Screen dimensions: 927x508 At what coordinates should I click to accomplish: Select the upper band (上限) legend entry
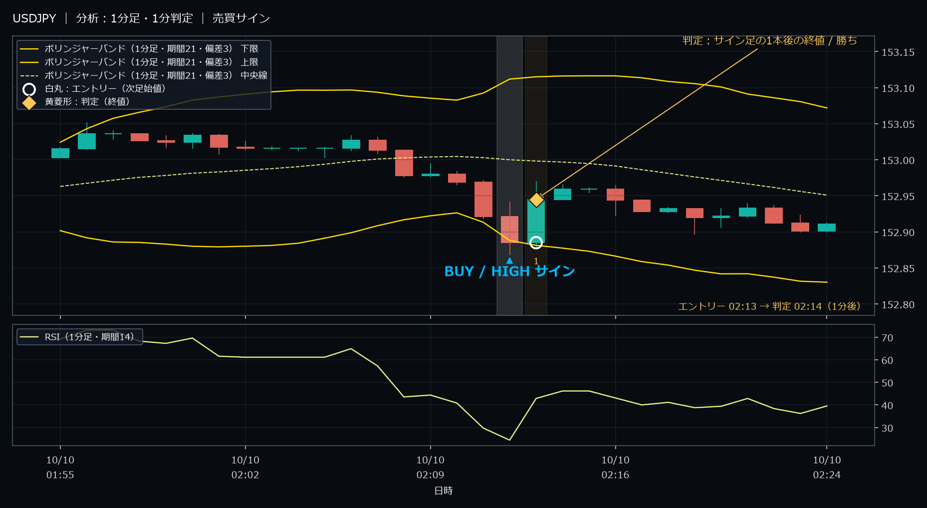coord(139,62)
